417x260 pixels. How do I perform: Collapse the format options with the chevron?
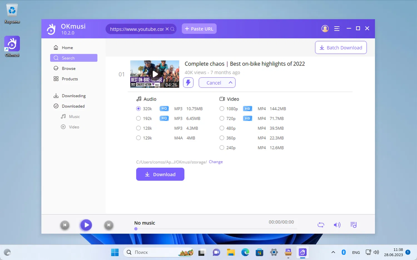pos(230,83)
